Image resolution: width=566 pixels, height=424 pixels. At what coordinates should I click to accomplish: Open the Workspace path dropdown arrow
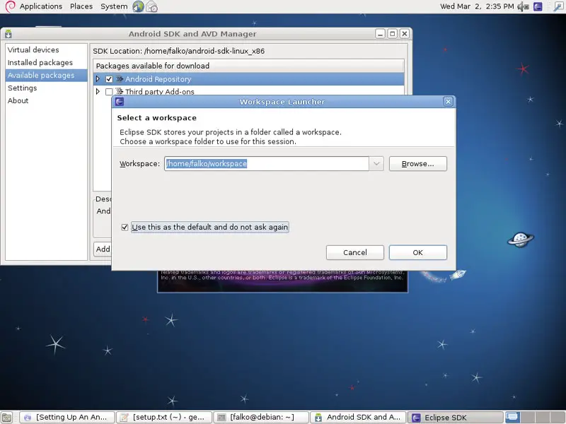coord(376,164)
